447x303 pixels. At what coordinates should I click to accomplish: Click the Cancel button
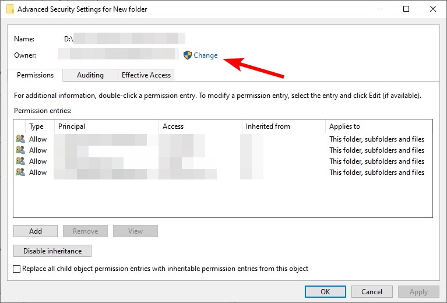(x=372, y=291)
